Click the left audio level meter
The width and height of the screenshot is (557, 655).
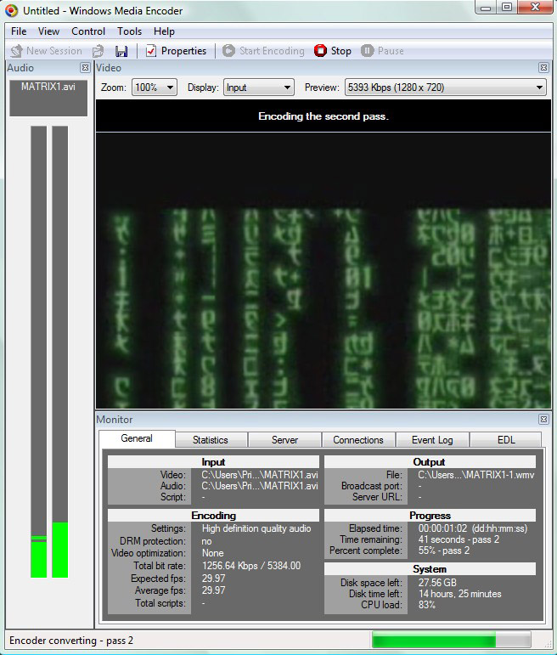tap(39, 352)
